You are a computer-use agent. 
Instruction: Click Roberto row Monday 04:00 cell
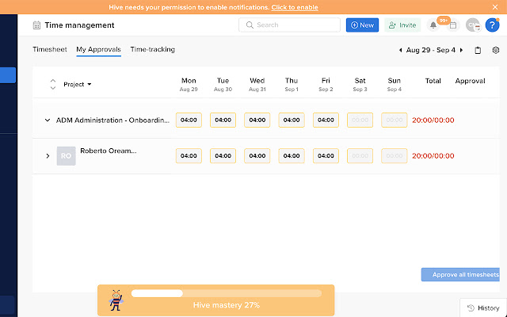[x=189, y=156]
